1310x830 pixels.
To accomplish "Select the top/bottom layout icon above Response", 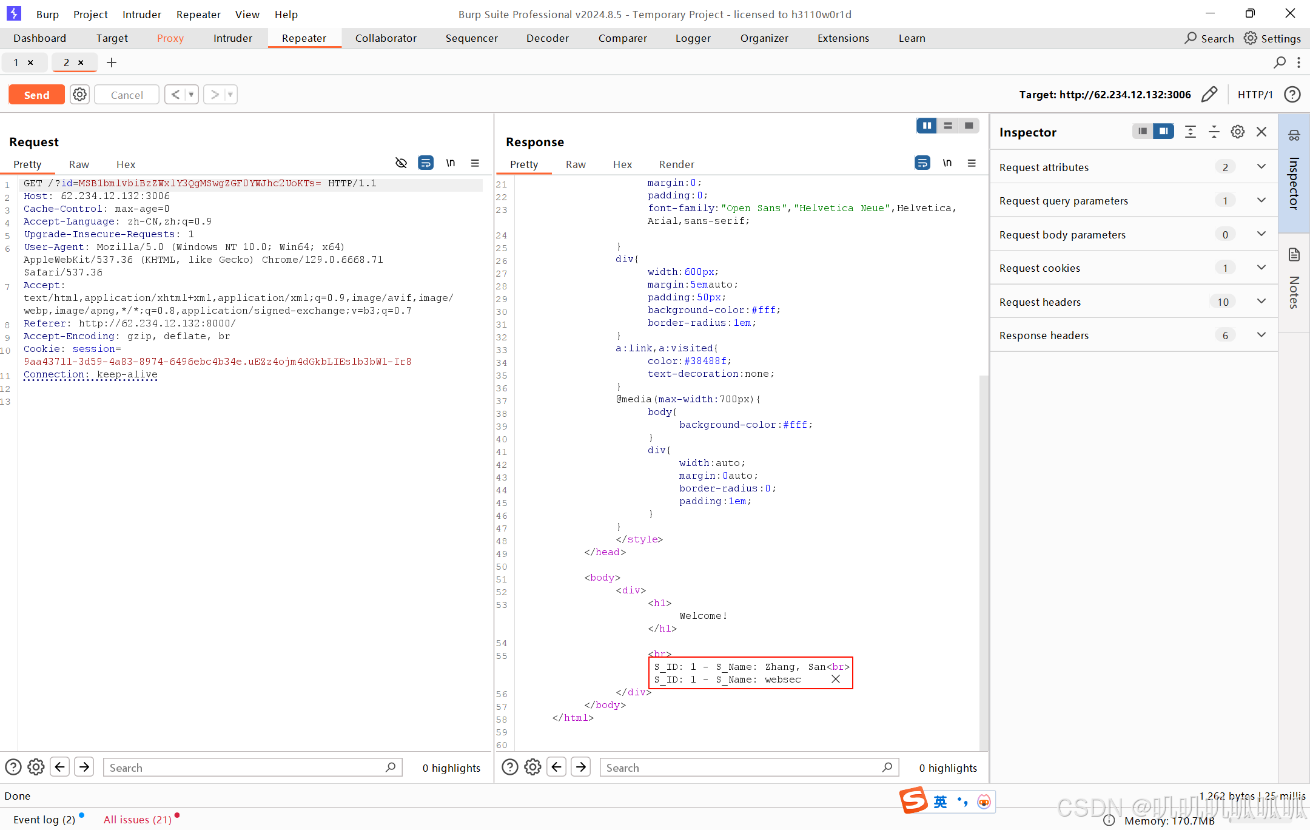I will tap(947, 126).
